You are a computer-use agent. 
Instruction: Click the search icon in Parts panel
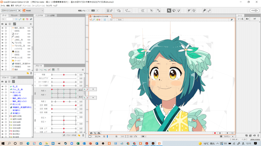[3, 19]
